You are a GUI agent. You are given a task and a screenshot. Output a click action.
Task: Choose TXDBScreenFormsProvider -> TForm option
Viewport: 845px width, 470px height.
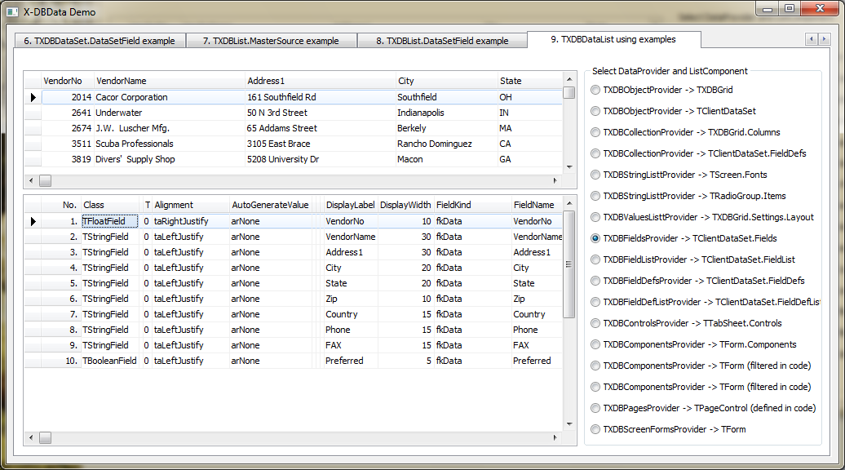pyautogui.click(x=595, y=429)
